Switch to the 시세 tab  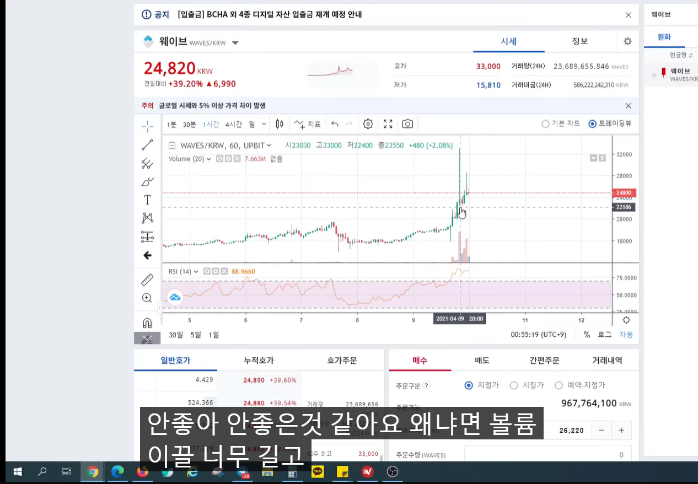click(508, 41)
